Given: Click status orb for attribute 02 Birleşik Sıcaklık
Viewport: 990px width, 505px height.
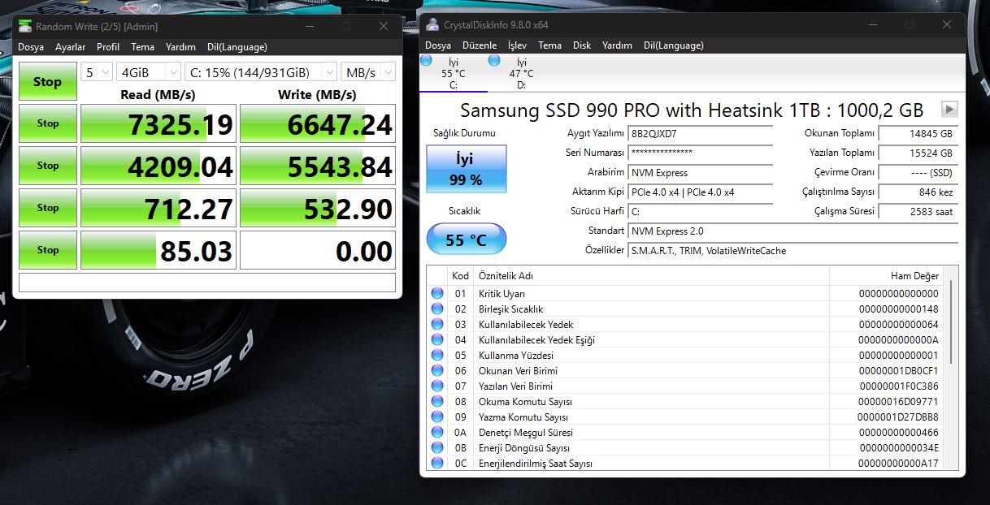Looking at the screenshot, I should pyautogui.click(x=437, y=309).
